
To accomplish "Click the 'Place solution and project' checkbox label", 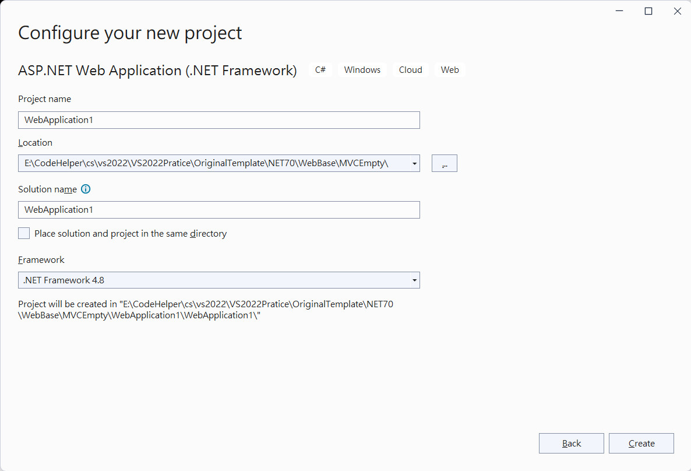I will click(131, 234).
